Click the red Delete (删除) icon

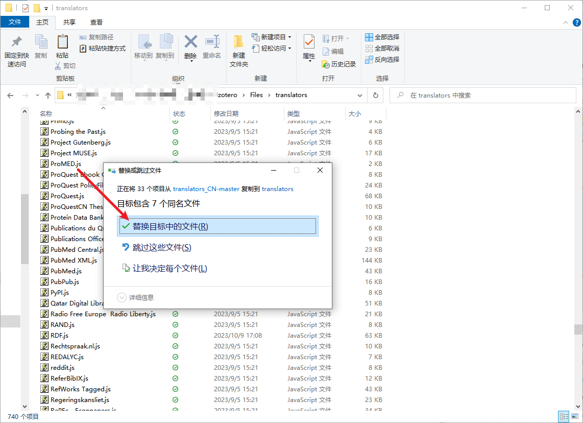[x=190, y=46]
